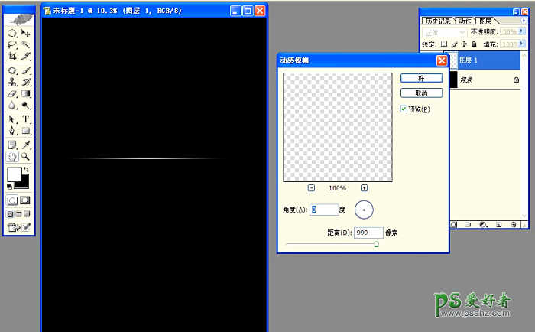Select the Eyedropper tool
The image size is (535, 332).
(26, 144)
